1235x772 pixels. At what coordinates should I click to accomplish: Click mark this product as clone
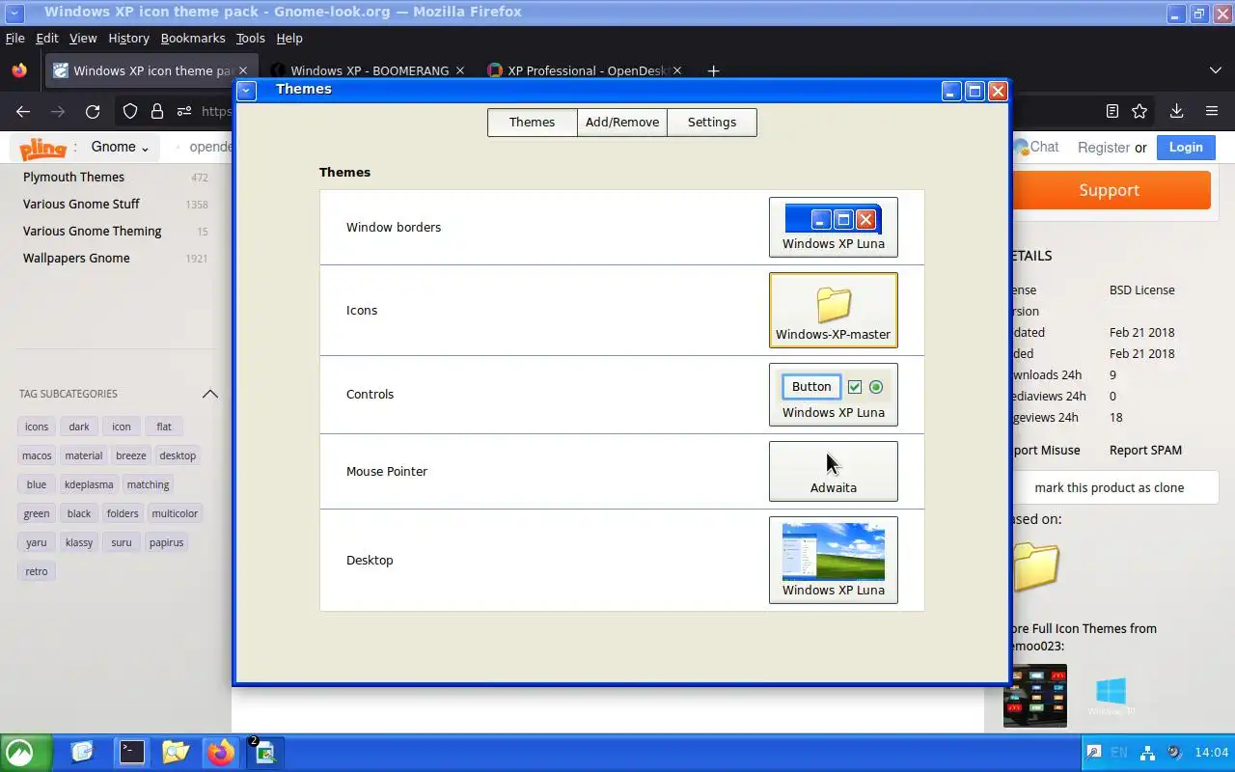point(1109,487)
